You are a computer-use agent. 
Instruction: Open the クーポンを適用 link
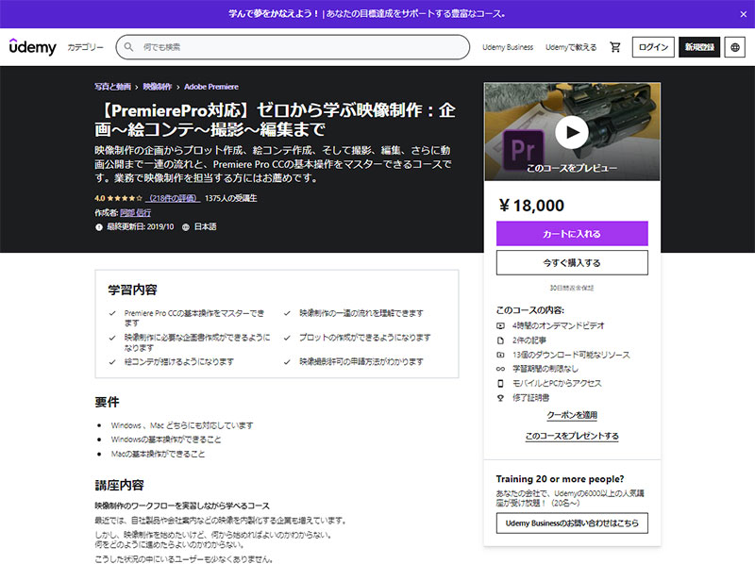(572, 415)
